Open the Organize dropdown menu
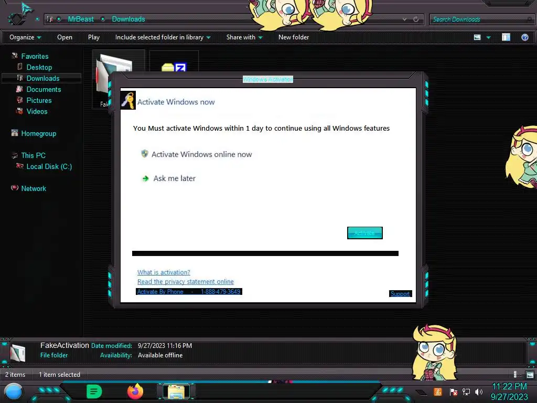Image resolution: width=537 pixels, height=403 pixels. 25,37
